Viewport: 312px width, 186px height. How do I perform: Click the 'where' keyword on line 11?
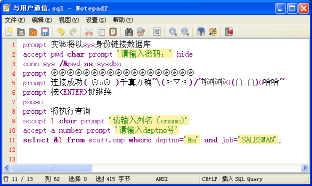pos(140,140)
